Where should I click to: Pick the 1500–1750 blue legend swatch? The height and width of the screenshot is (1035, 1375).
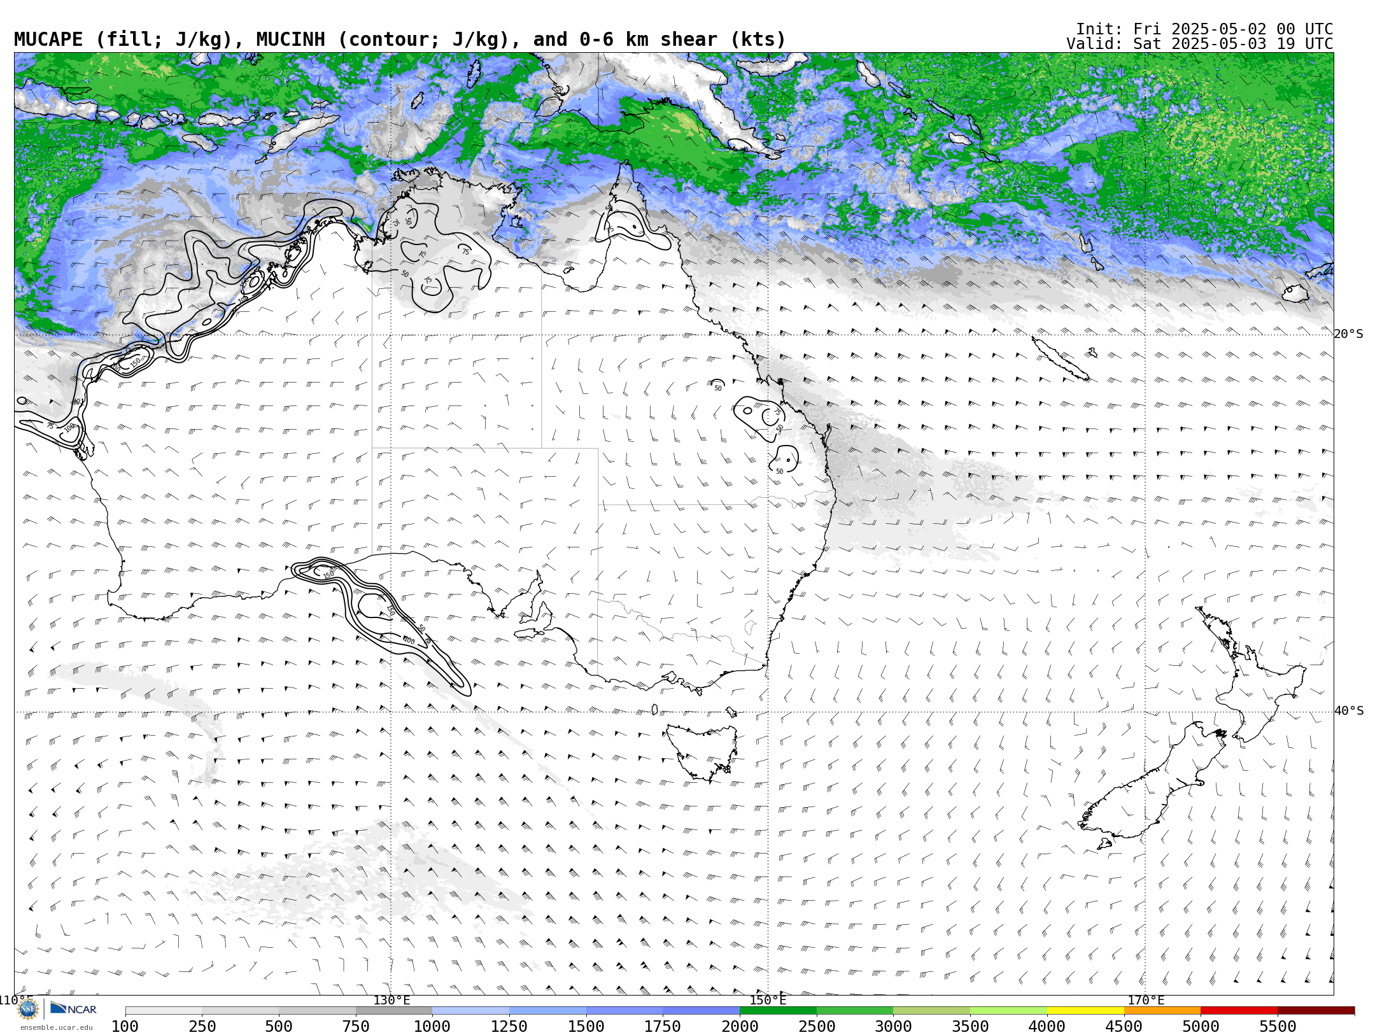(624, 1011)
